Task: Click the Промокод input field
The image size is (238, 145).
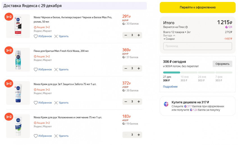Action: [x=198, y=46]
